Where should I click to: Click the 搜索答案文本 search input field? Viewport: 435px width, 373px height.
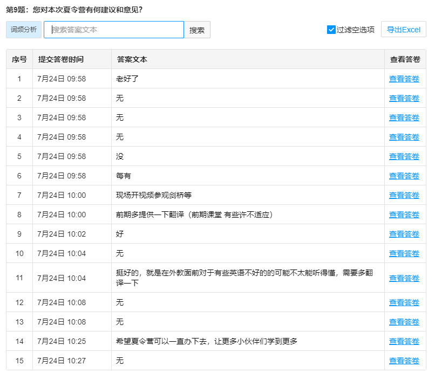[114, 30]
